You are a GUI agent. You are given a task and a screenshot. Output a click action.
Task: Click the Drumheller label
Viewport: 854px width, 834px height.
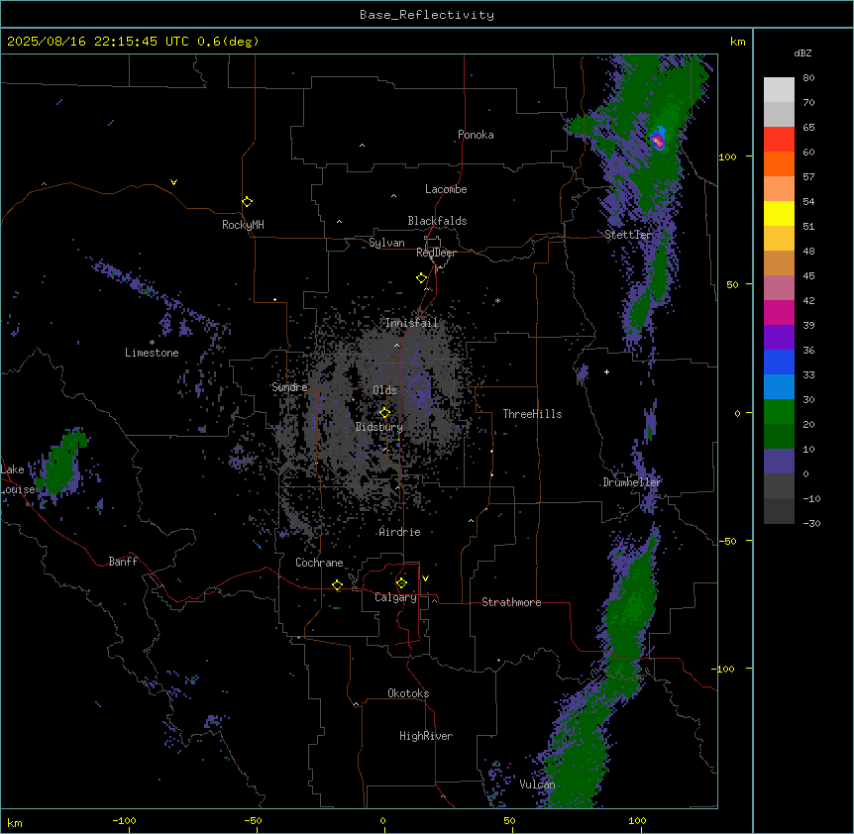pos(632,482)
